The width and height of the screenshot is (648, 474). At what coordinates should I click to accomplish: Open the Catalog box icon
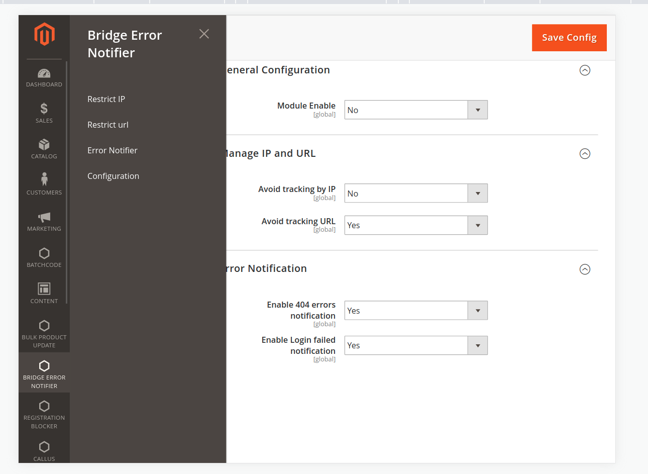coord(44,145)
